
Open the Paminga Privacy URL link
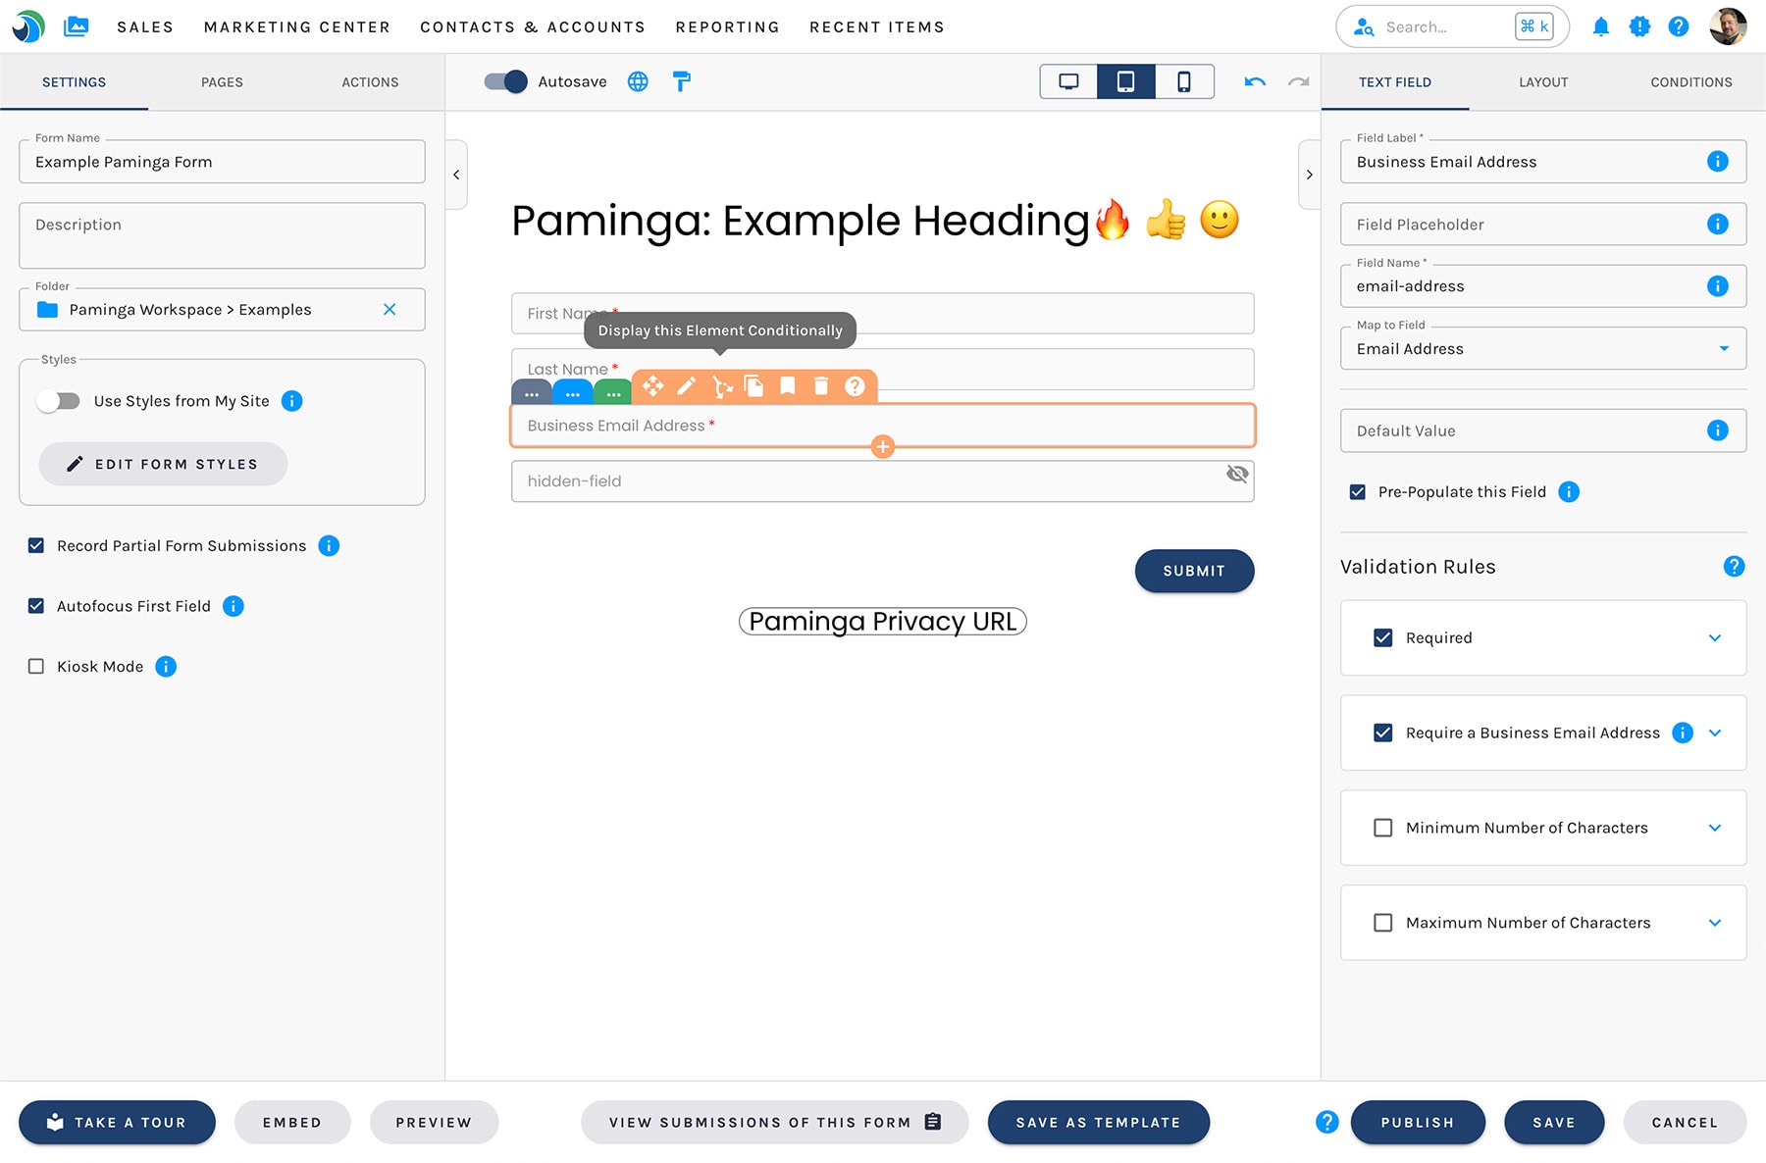883,622
